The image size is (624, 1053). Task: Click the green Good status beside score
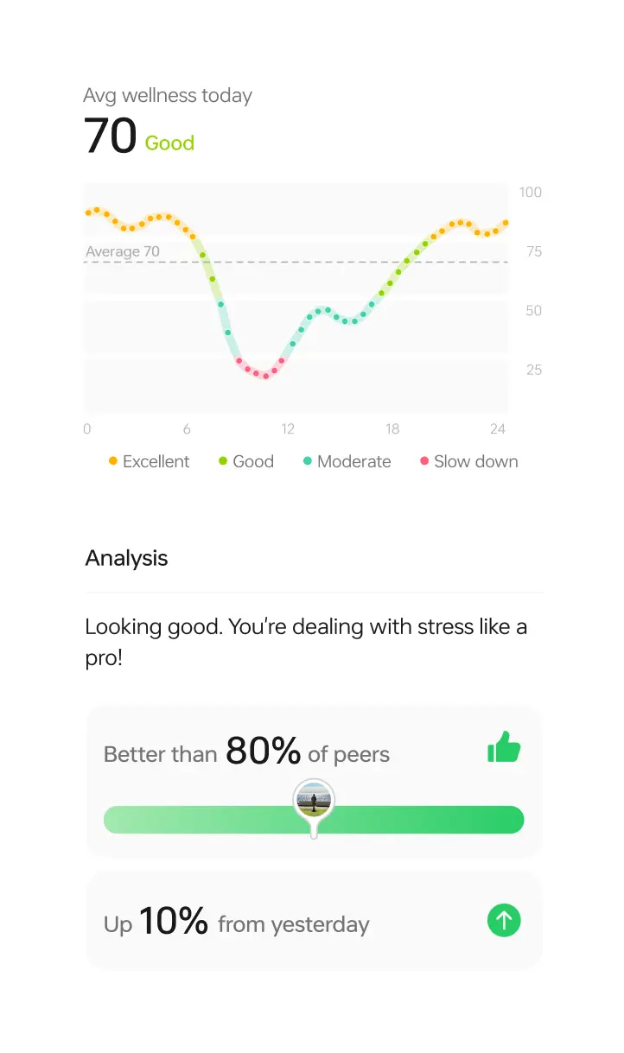[x=169, y=143]
